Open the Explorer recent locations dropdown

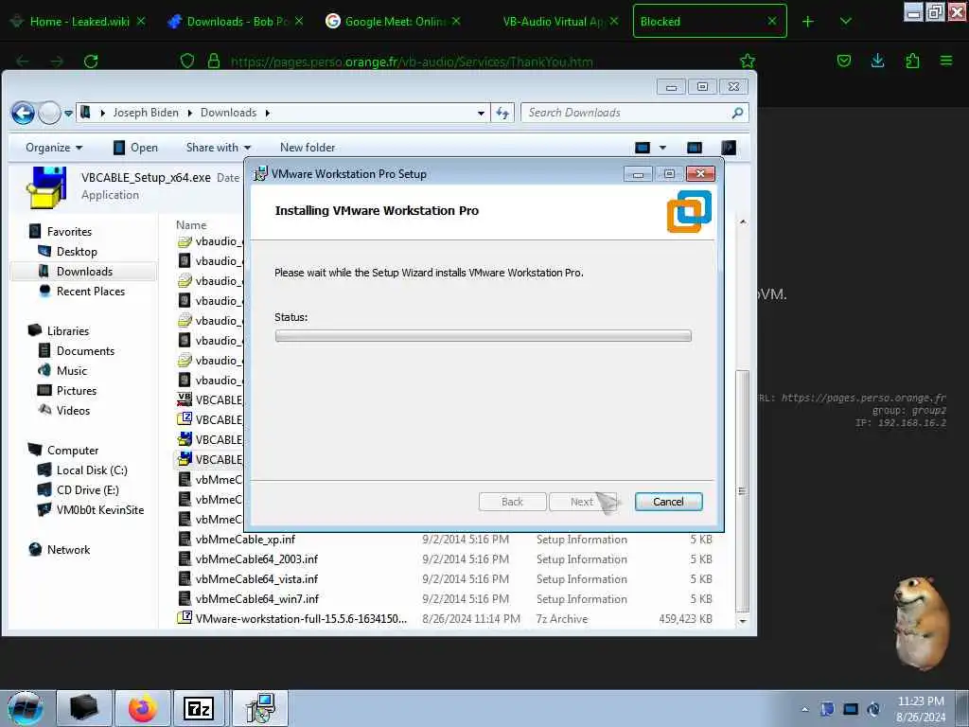(x=68, y=114)
